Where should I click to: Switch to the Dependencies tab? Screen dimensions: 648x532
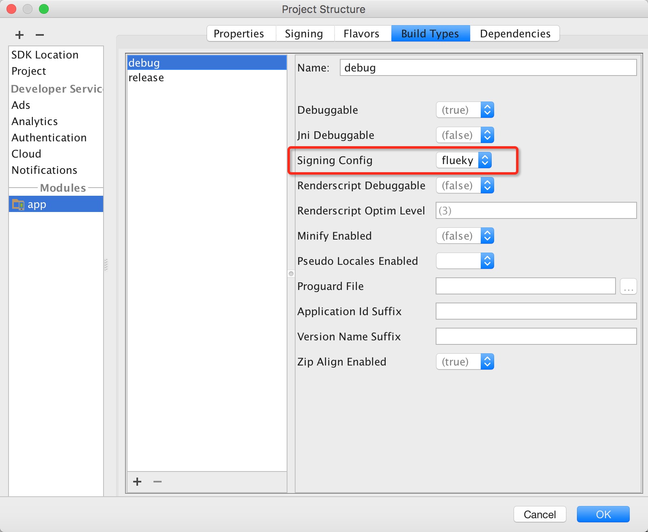click(x=515, y=33)
